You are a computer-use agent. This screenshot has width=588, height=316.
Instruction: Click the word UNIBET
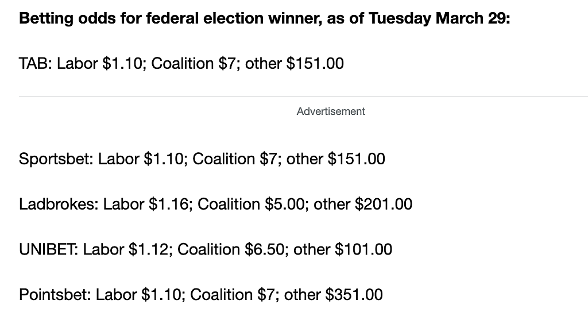point(48,249)
